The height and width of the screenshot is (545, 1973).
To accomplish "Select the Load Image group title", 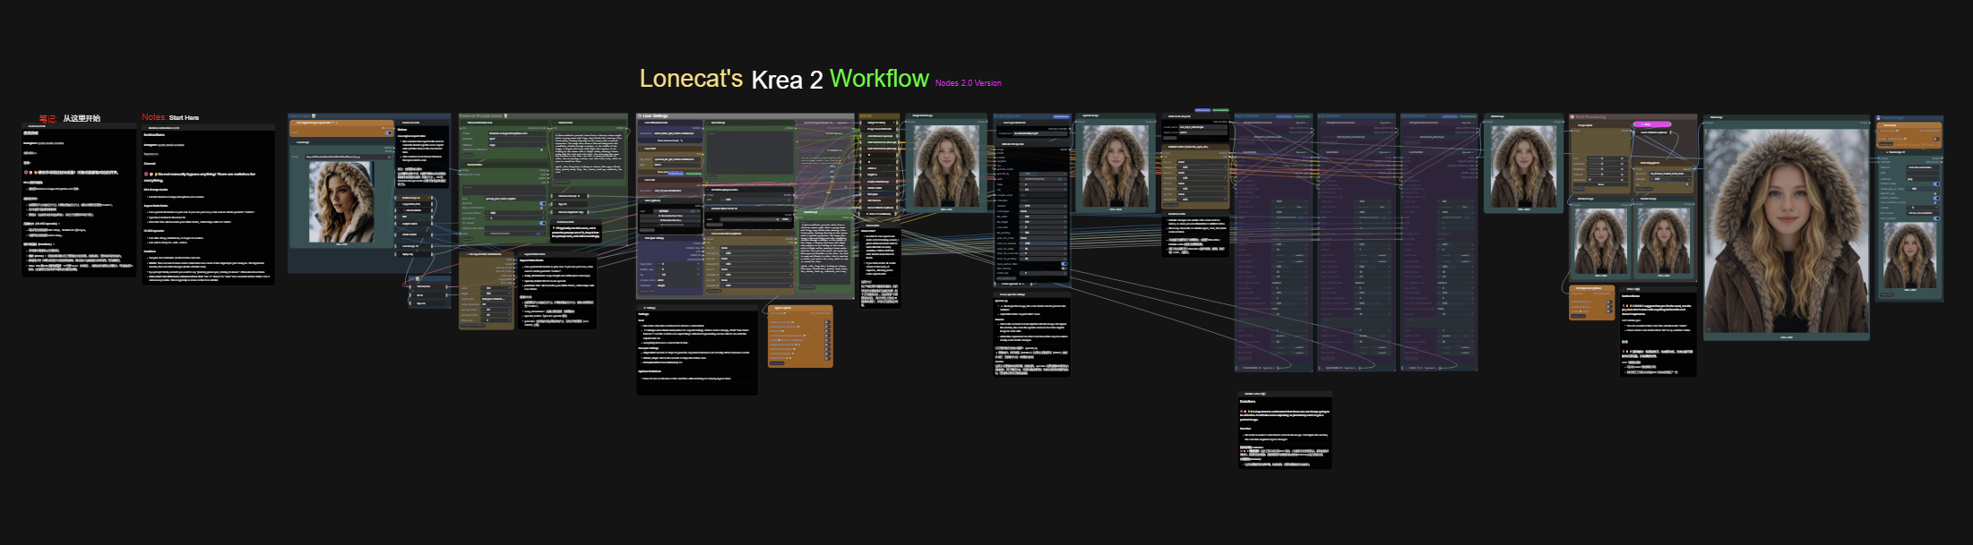I will [299, 115].
